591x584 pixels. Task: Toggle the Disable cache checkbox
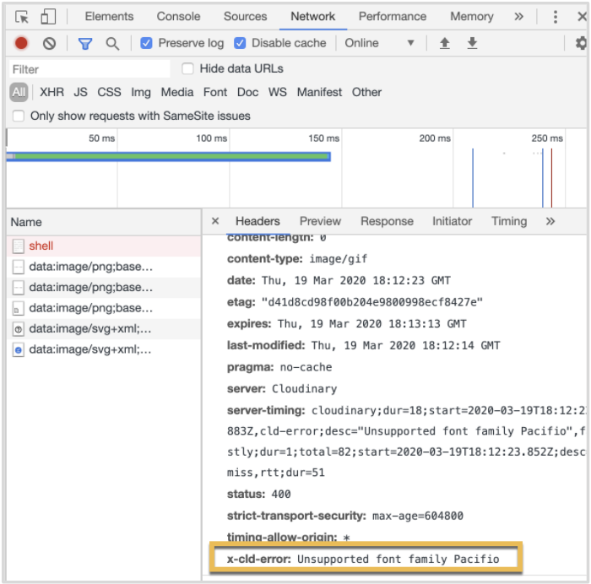[x=240, y=43]
